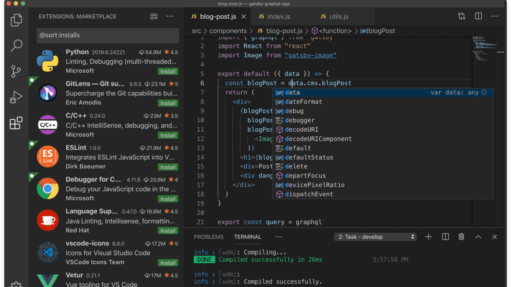Click the macOS green fullscreen button

pos(23,4)
